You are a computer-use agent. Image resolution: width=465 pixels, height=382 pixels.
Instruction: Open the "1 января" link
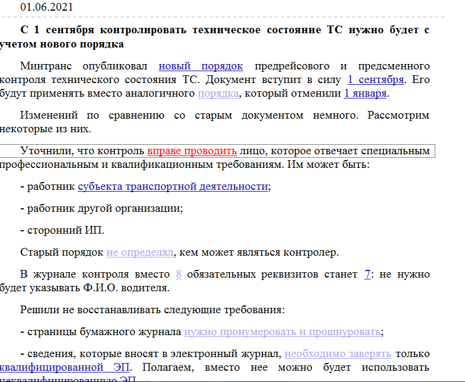point(366,94)
